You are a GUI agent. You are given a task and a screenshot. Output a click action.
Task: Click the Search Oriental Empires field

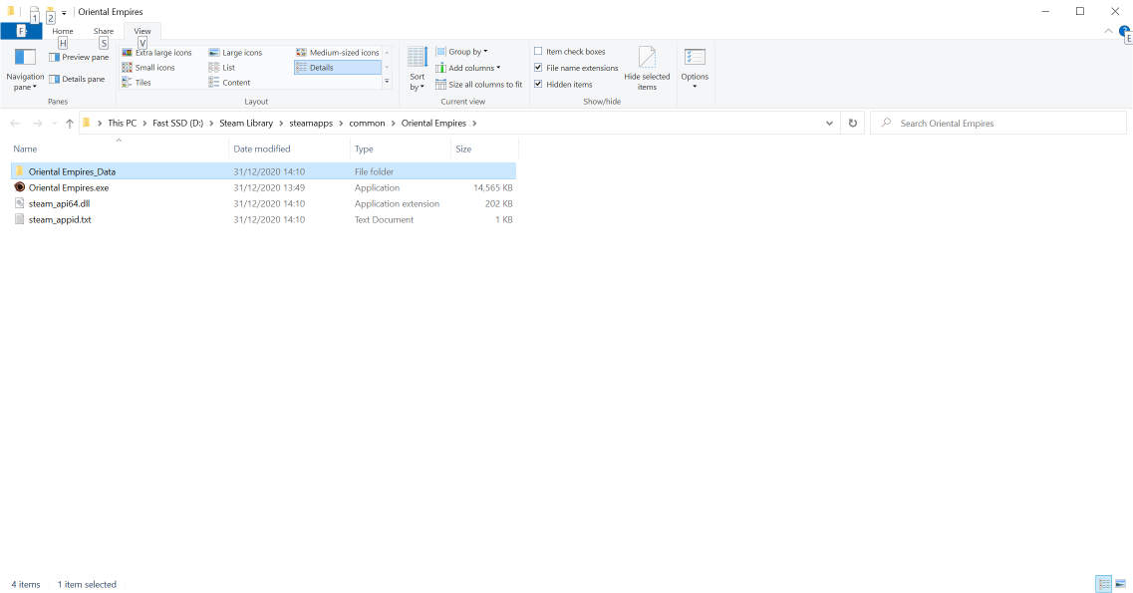(997, 124)
